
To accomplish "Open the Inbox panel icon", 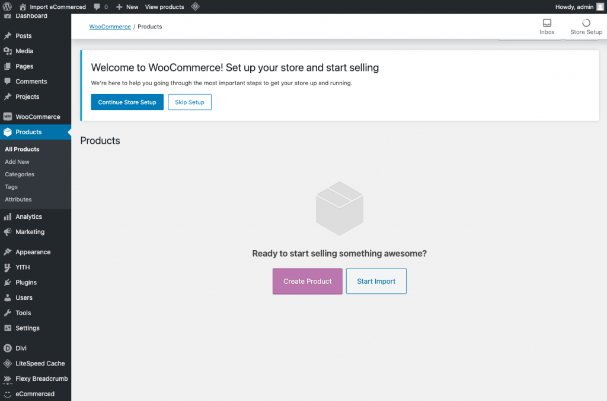I will pyautogui.click(x=547, y=24).
